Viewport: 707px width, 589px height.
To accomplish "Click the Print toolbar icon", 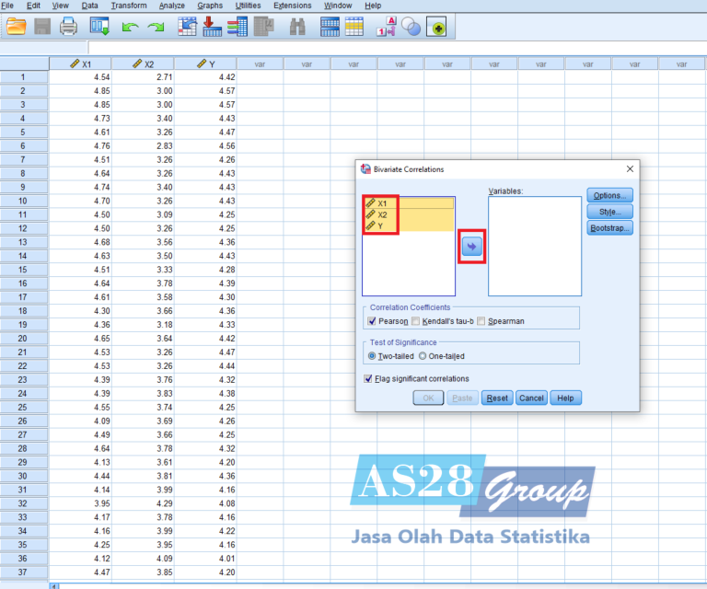I will click(68, 27).
